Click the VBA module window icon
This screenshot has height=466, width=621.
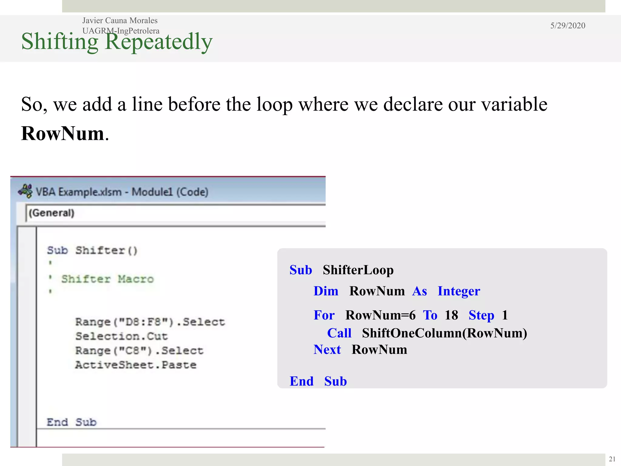(25, 191)
